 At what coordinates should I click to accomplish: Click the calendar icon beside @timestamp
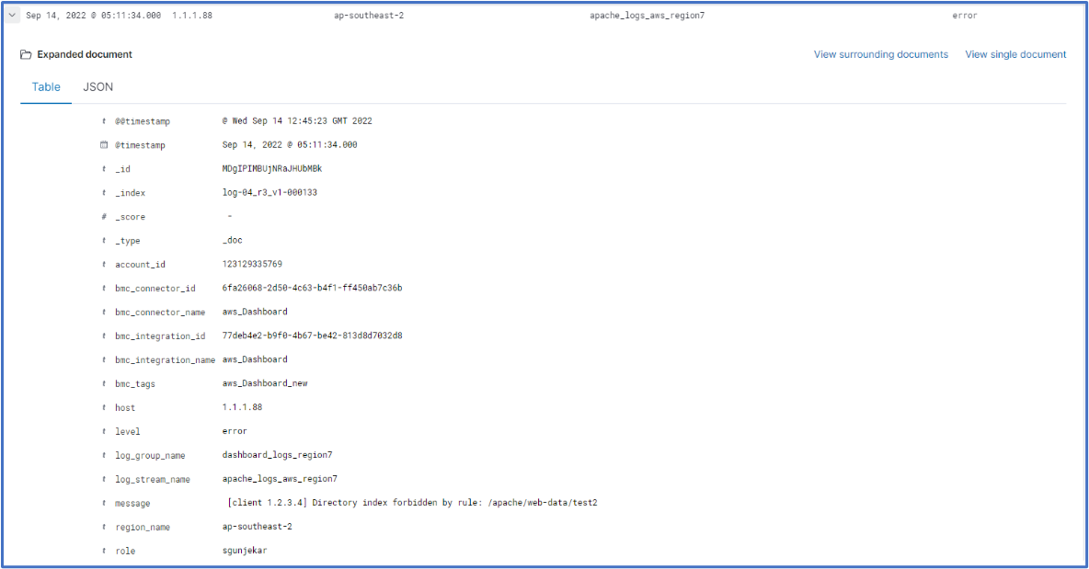[104, 144]
